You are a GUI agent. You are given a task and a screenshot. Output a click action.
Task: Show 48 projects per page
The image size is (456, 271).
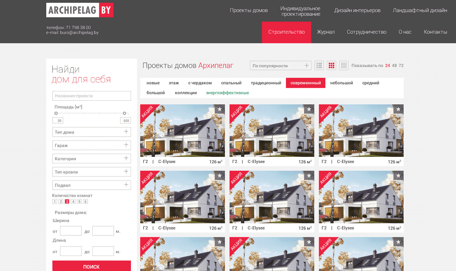pos(394,65)
